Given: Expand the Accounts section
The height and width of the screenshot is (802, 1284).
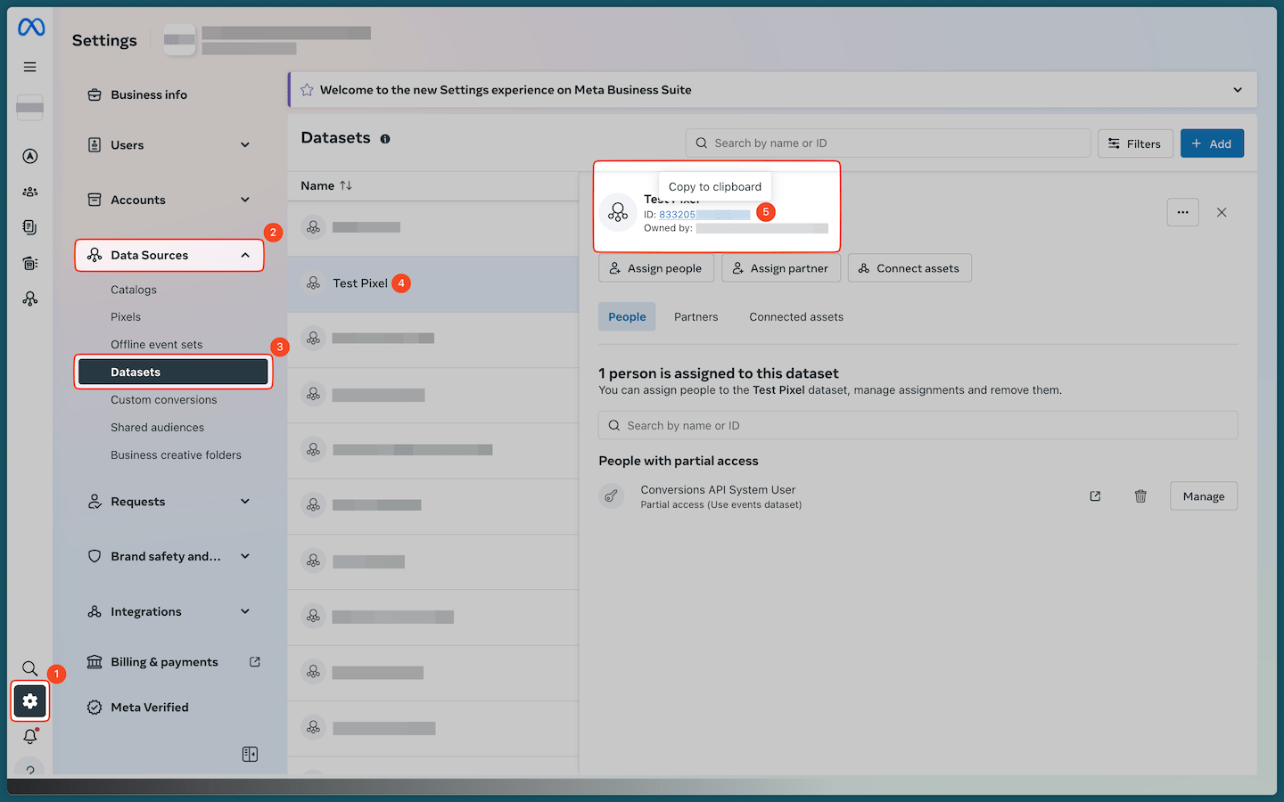Looking at the screenshot, I should tap(245, 200).
